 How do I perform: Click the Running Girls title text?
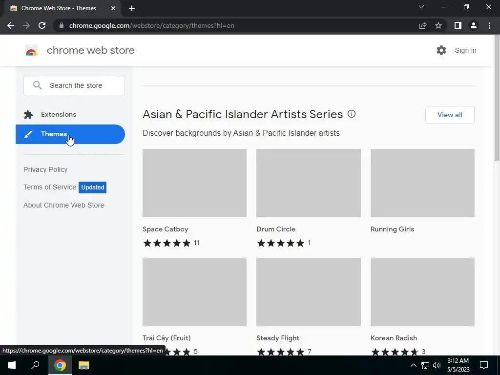pos(392,229)
